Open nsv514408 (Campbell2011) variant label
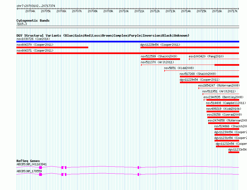The height and width of the screenshot is (190, 247). point(226,103)
